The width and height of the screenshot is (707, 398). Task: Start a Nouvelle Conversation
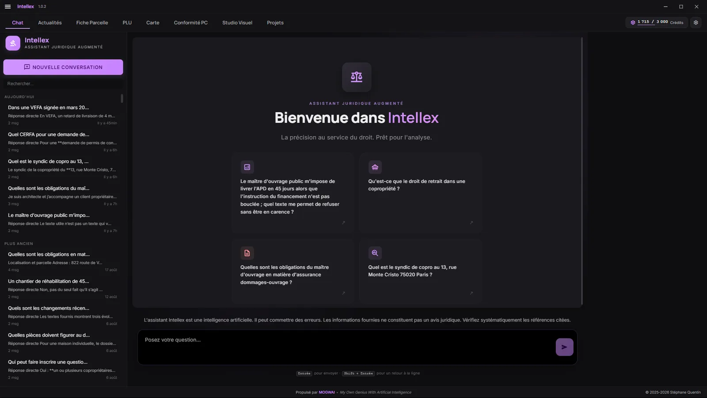point(63,67)
